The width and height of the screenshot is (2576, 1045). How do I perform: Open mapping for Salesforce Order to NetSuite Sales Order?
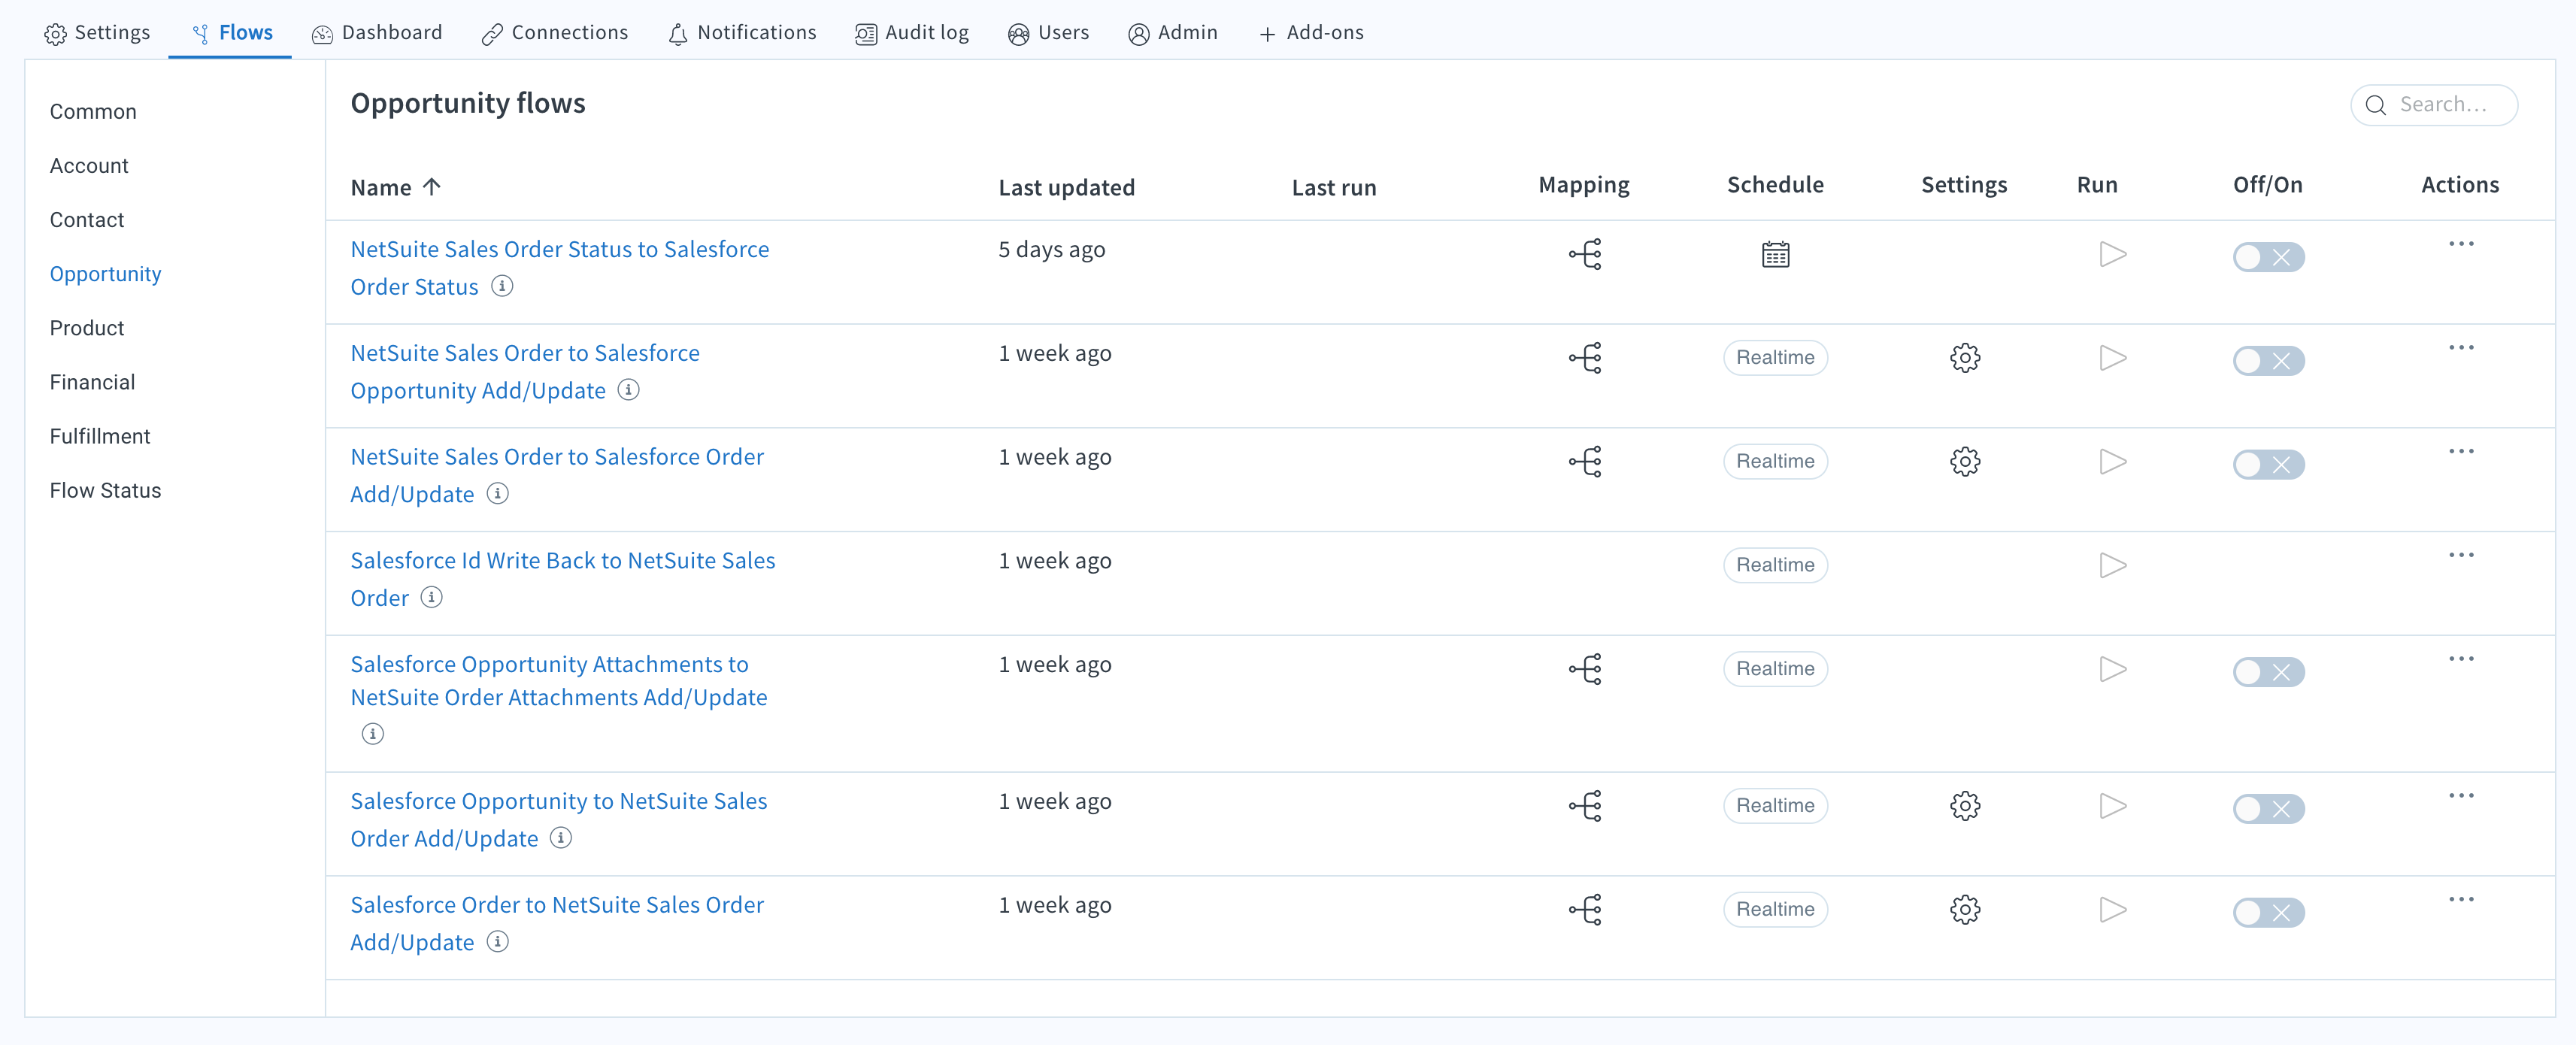1585,910
